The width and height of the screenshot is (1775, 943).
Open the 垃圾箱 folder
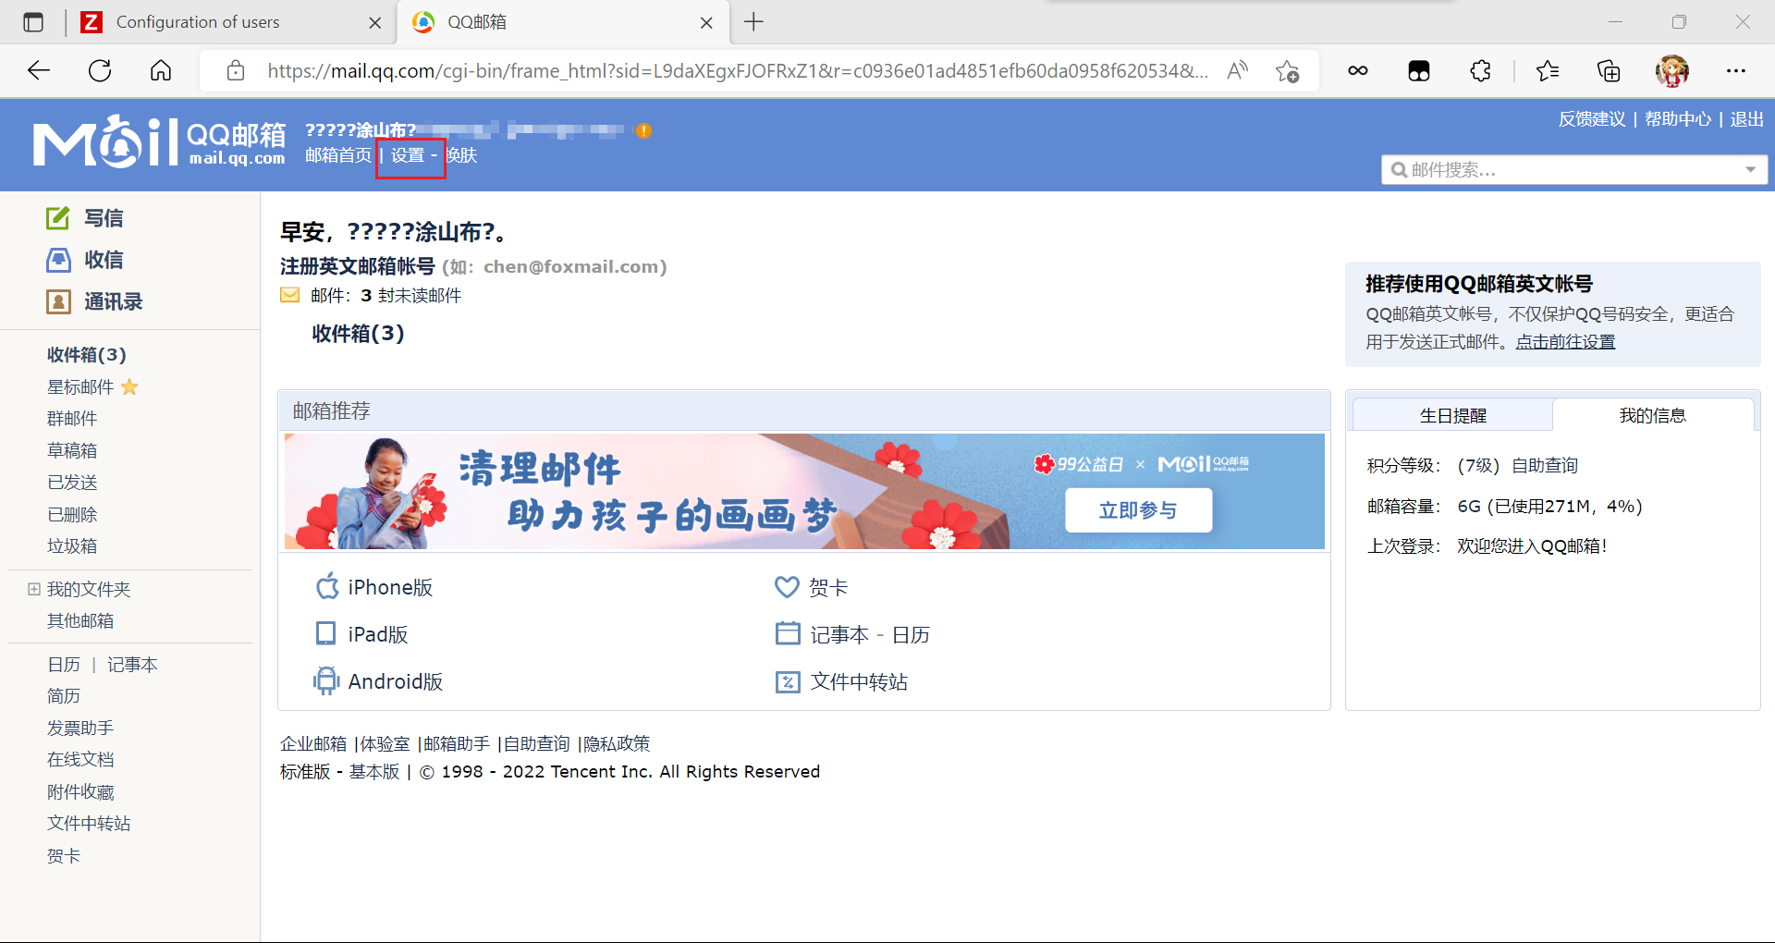[72, 546]
